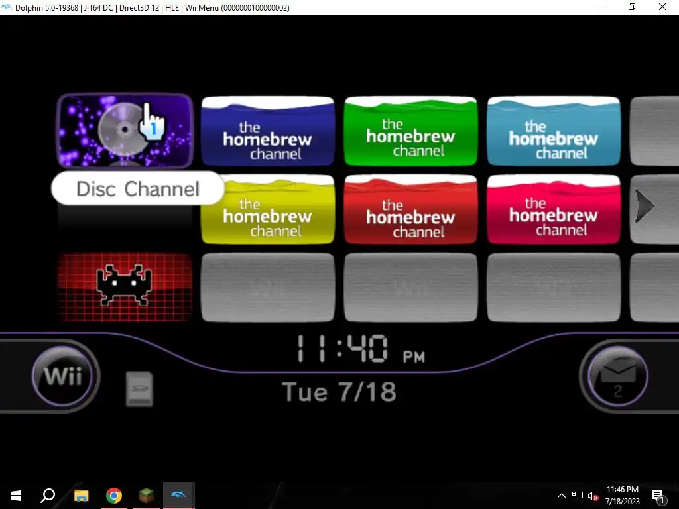
Task: Launch the pink Homebrew Channel
Action: coord(554,209)
